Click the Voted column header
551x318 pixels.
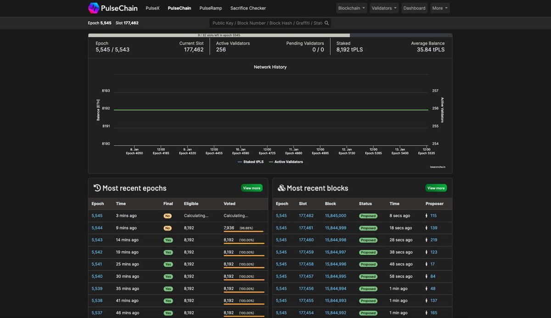click(x=230, y=204)
